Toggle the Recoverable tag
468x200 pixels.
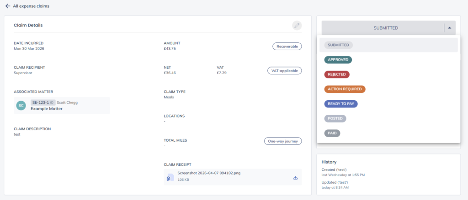click(287, 46)
